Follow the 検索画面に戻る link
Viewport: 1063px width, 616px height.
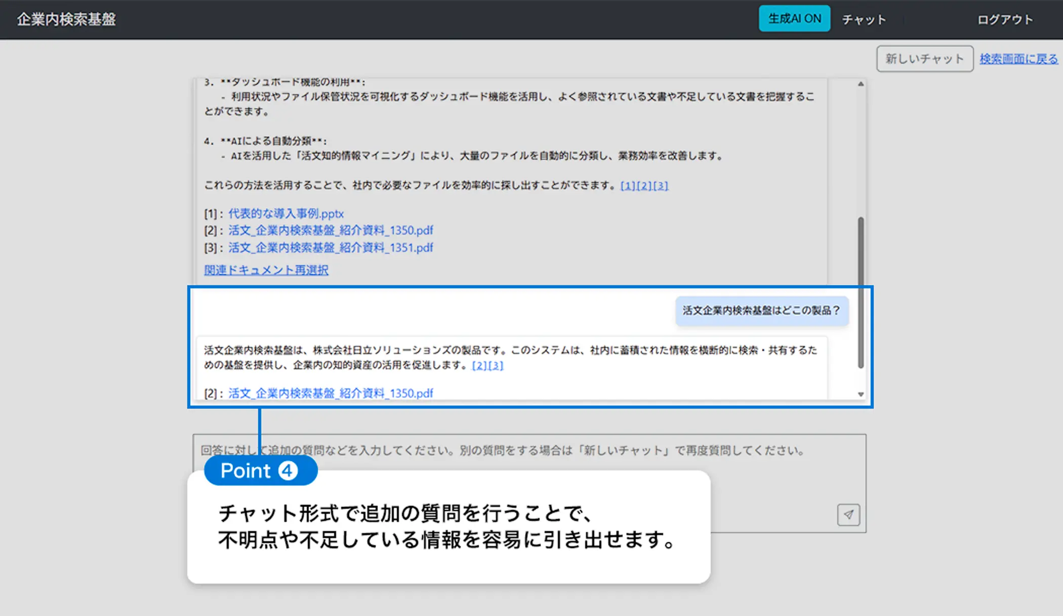click(1018, 59)
